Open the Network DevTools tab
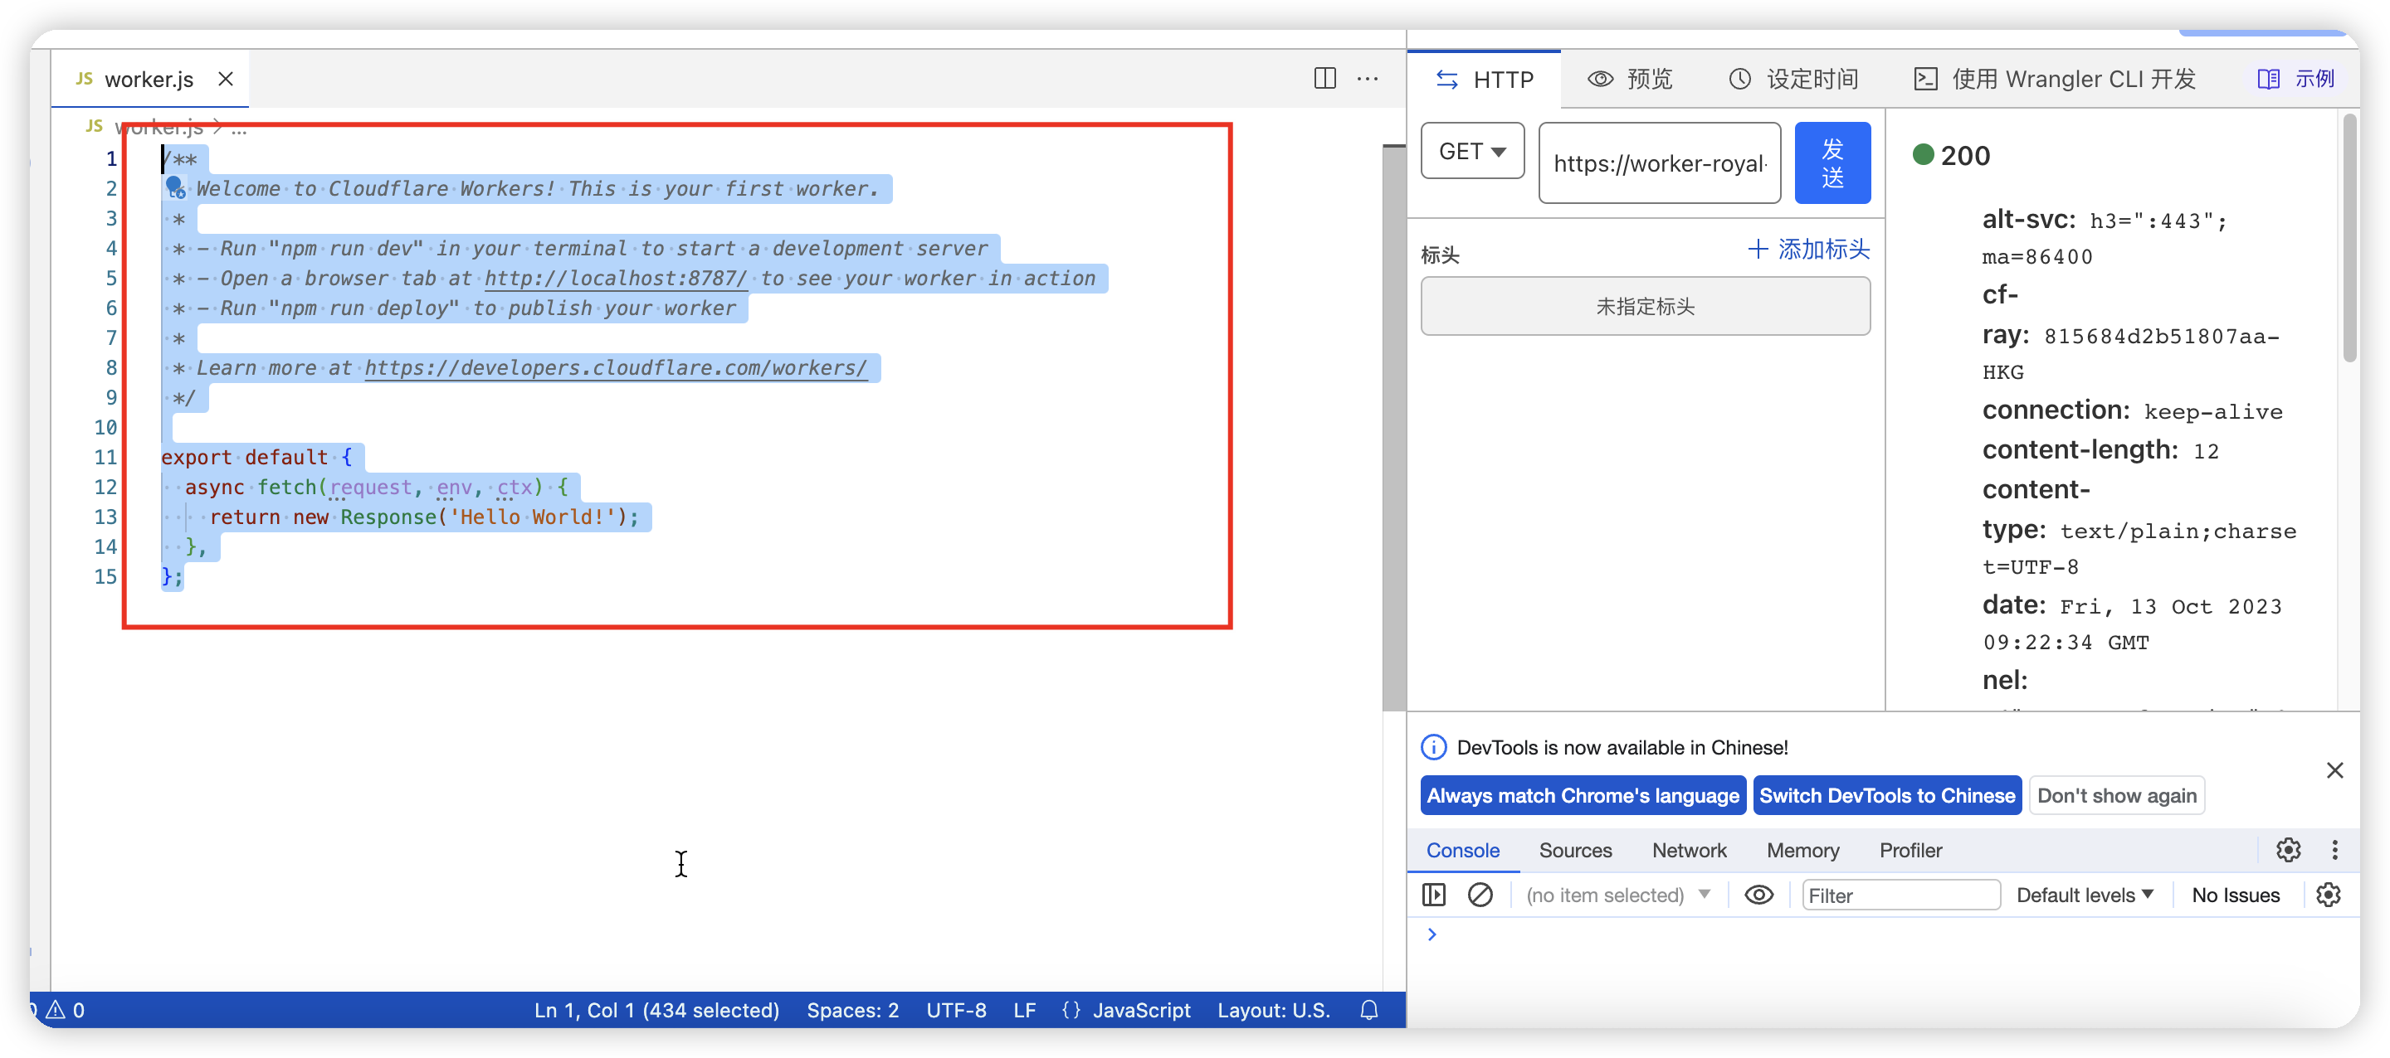The image size is (2390, 1058). click(1689, 850)
